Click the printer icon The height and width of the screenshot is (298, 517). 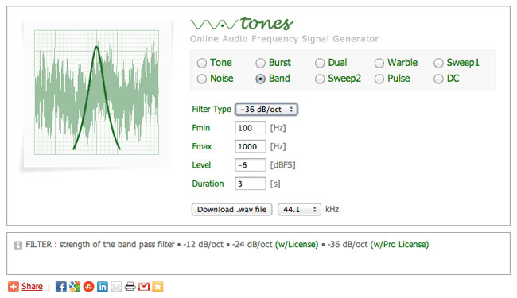pyautogui.click(x=130, y=286)
